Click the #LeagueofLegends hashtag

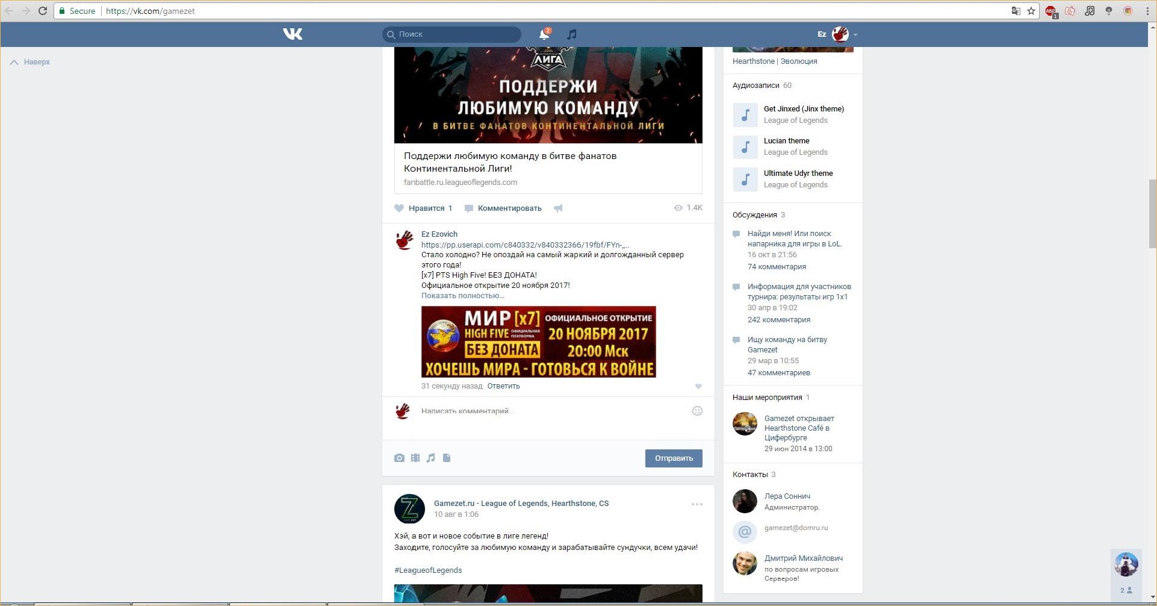(428, 570)
